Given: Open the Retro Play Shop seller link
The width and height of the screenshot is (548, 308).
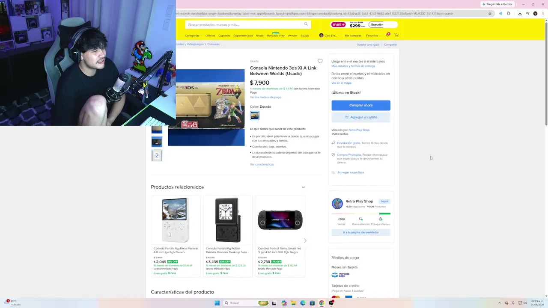Looking at the screenshot, I should point(359,130).
